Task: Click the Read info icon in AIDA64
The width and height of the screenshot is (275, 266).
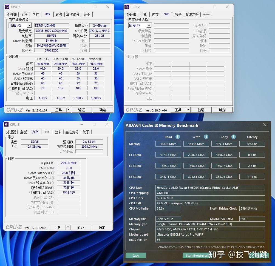Action: tap(177, 137)
